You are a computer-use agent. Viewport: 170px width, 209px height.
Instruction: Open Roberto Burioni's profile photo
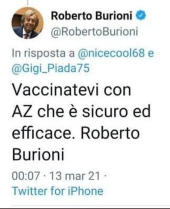coord(27,23)
